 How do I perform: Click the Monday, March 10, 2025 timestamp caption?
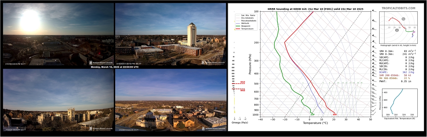pos(115,67)
